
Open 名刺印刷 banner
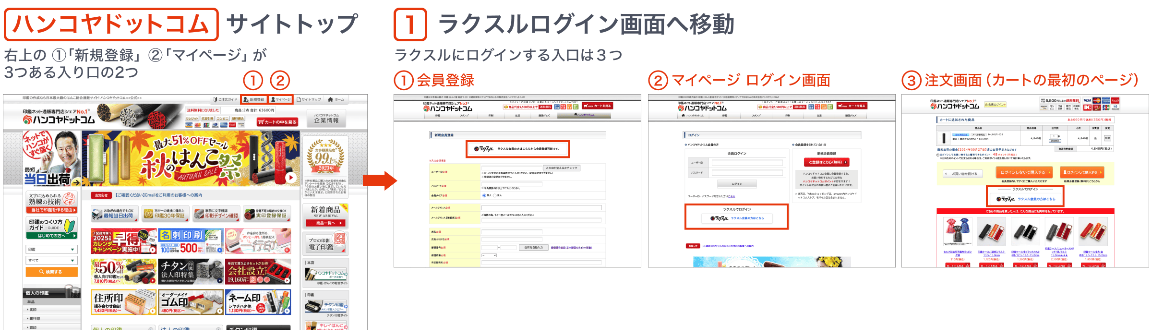(x=191, y=241)
